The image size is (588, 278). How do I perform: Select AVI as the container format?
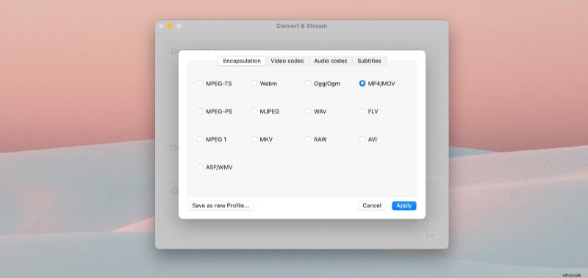(362, 139)
